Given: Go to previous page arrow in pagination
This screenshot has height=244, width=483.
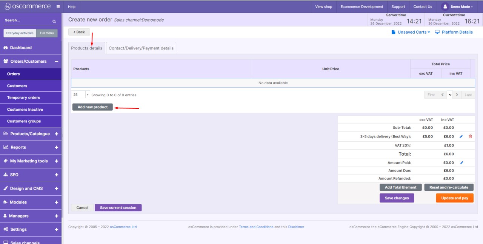Looking at the screenshot, I should (x=443, y=95).
